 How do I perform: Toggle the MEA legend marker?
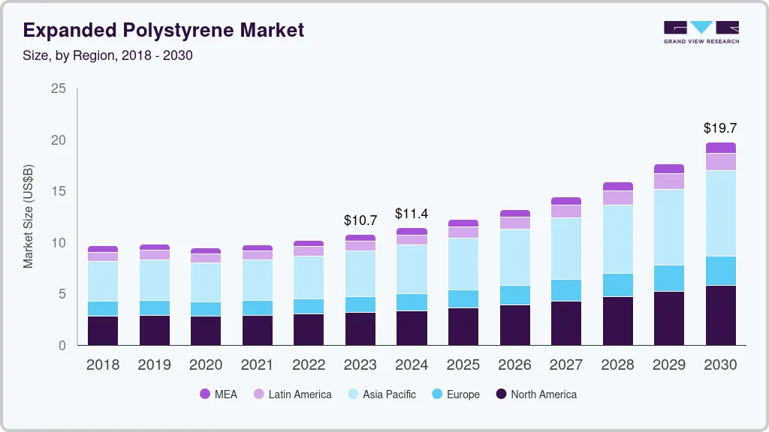[x=205, y=394]
